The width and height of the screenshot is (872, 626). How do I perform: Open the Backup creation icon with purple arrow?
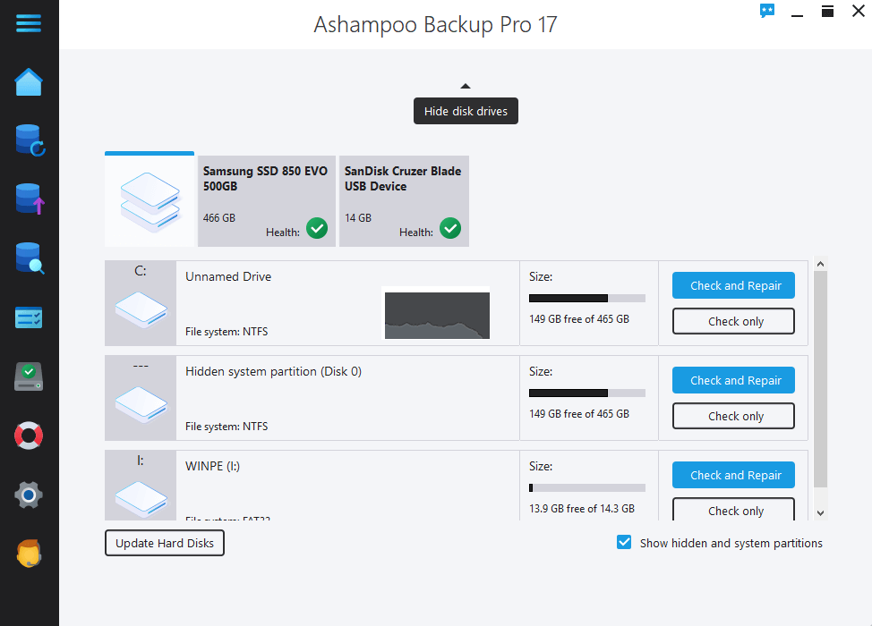tap(29, 199)
